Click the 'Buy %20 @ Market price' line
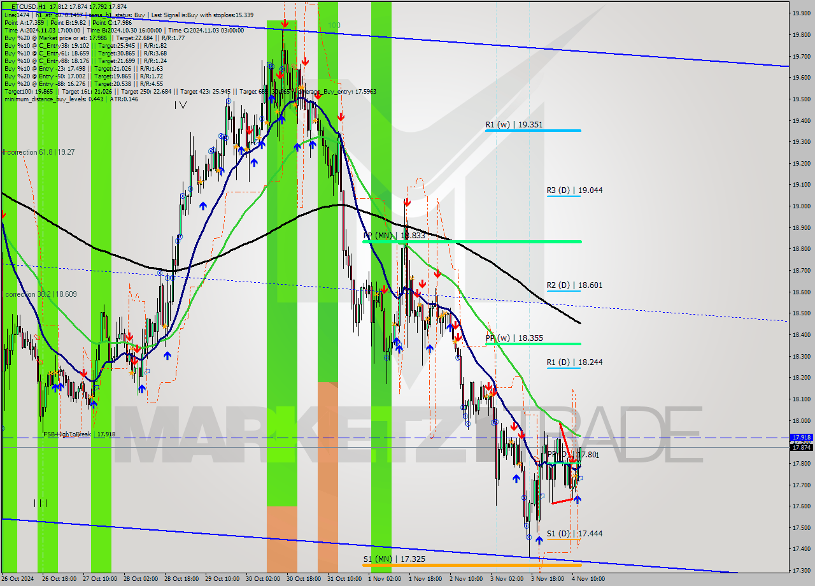Viewport: 815px width, 586px height. point(94,38)
